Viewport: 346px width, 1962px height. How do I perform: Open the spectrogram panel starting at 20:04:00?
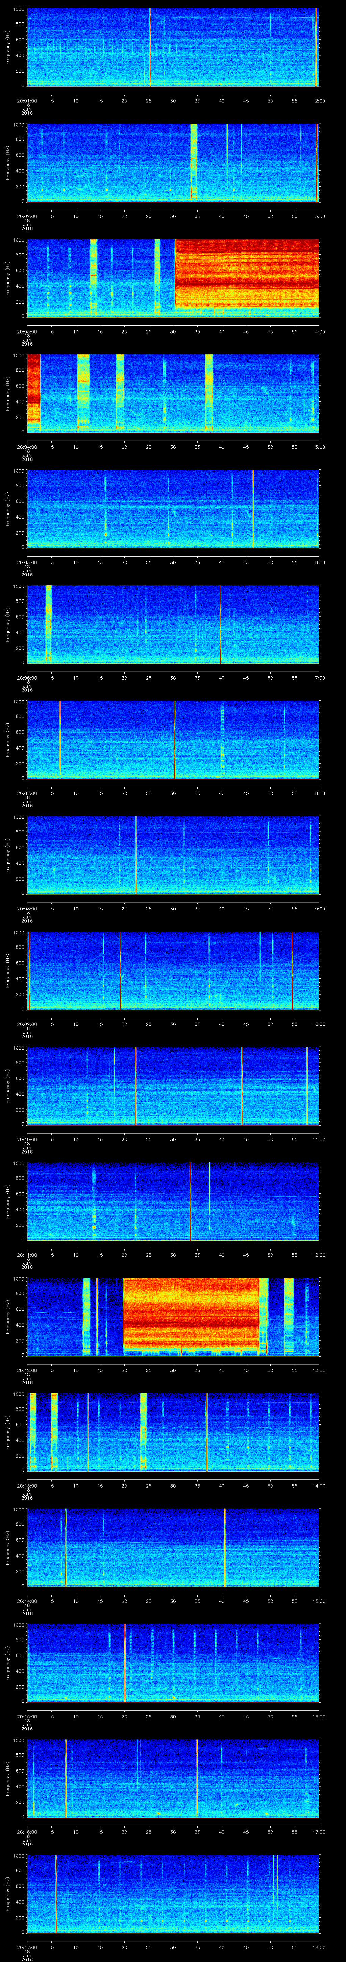[173, 394]
